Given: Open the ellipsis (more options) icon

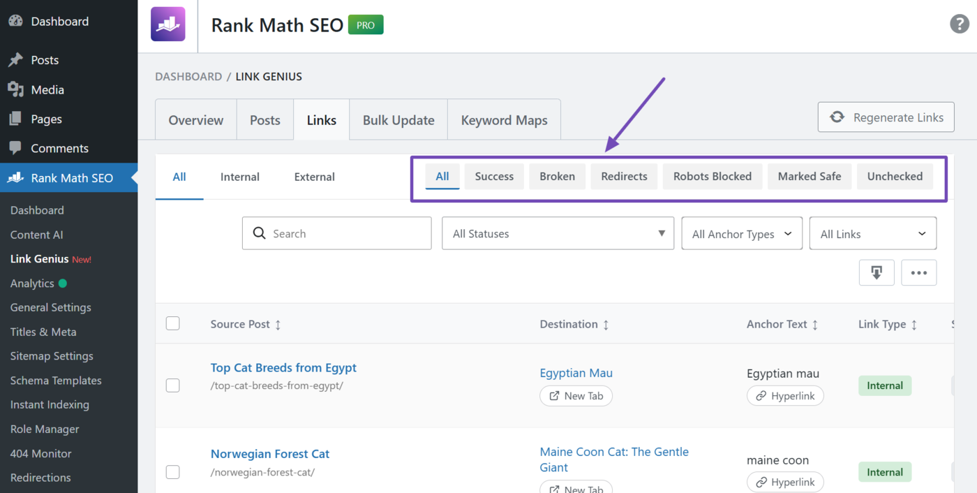Looking at the screenshot, I should (x=918, y=272).
